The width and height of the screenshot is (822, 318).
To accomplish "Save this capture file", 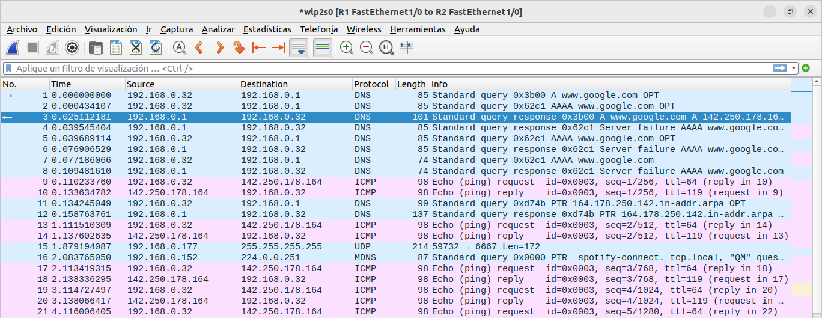I will click(x=116, y=47).
